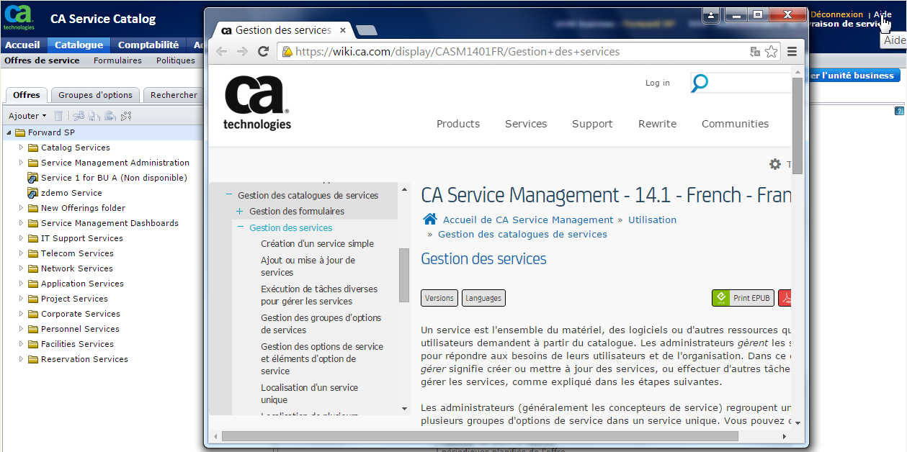Click the browser address bar URL
This screenshot has width=907, height=452.
pyautogui.click(x=457, y=52)
